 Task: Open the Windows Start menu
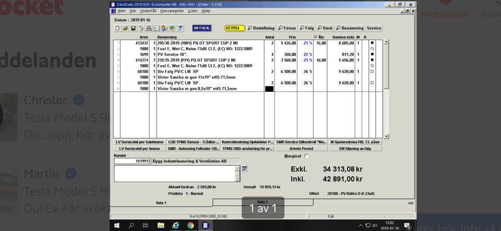pyautogui.click(x=116, y=226)
